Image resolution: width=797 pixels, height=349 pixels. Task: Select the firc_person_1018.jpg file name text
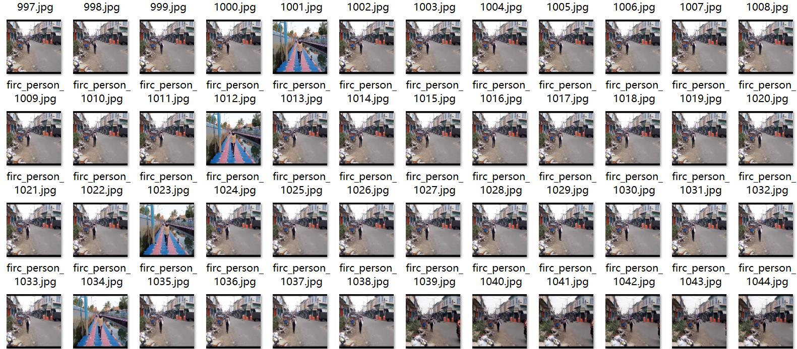(634, 92)
